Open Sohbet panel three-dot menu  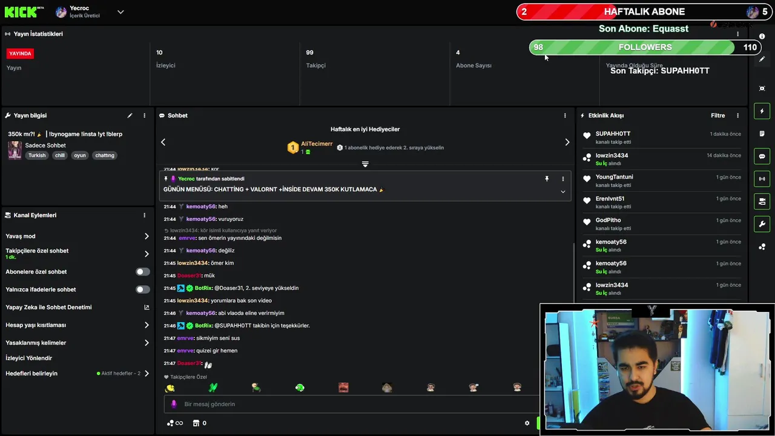[565, 116]
